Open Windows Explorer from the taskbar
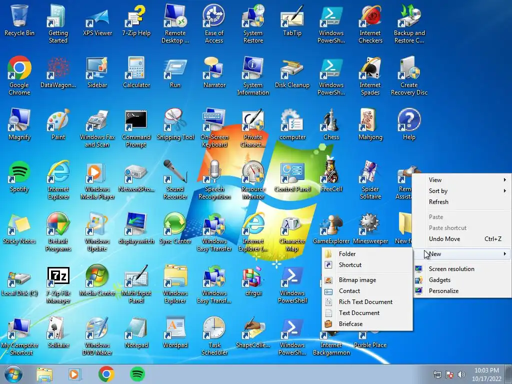This screenshot has width=512, height=384. pyautogui.click(x=44, y=374)
